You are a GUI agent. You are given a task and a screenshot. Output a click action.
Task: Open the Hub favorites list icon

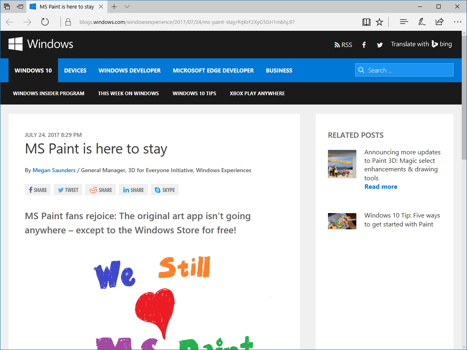404,22
